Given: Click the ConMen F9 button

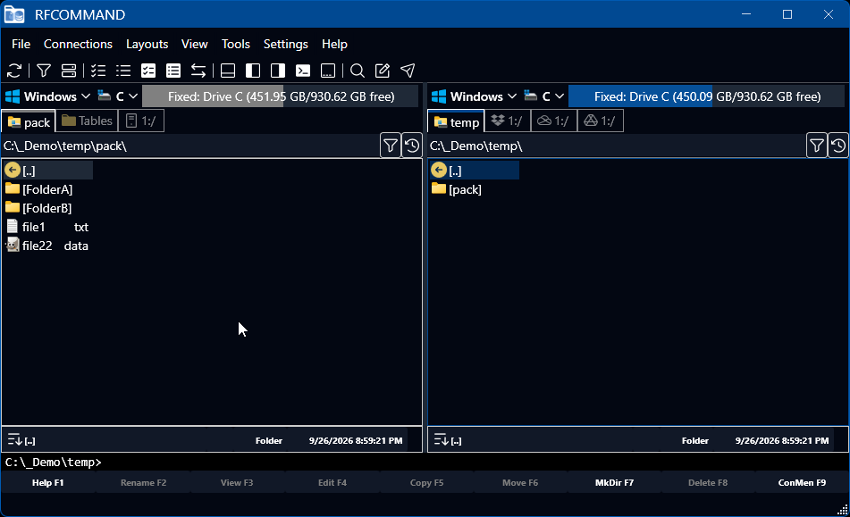Looking at the screenshot, I should click(803, 482).
